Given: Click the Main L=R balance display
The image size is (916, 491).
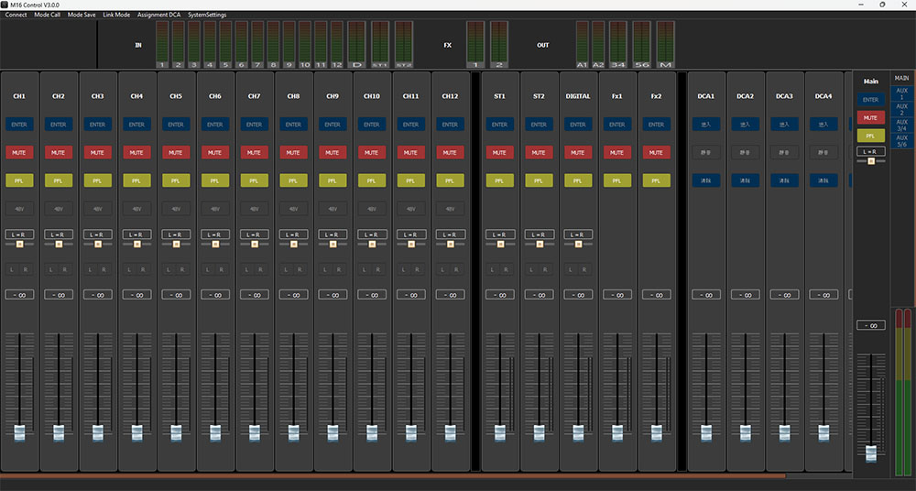Looking at the screenshot, I should coord(870,151).
